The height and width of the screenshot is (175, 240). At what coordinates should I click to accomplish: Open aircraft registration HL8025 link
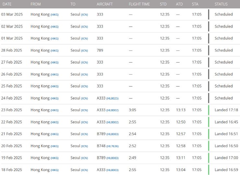point(112,99)
